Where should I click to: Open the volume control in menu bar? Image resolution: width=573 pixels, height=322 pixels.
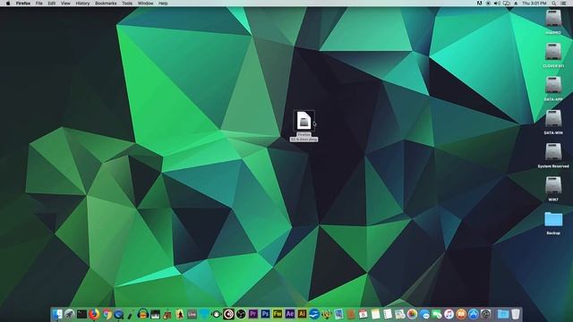pos(497,4)
